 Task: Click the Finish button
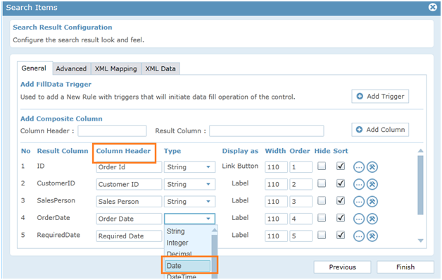pos(405,267)
